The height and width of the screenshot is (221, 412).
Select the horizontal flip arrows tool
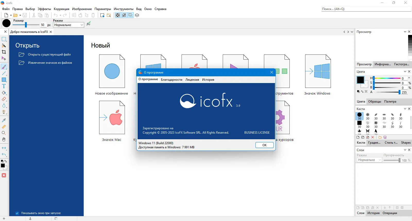pos(4,148)
